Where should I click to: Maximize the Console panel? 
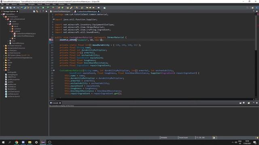(x=257, y=103)
